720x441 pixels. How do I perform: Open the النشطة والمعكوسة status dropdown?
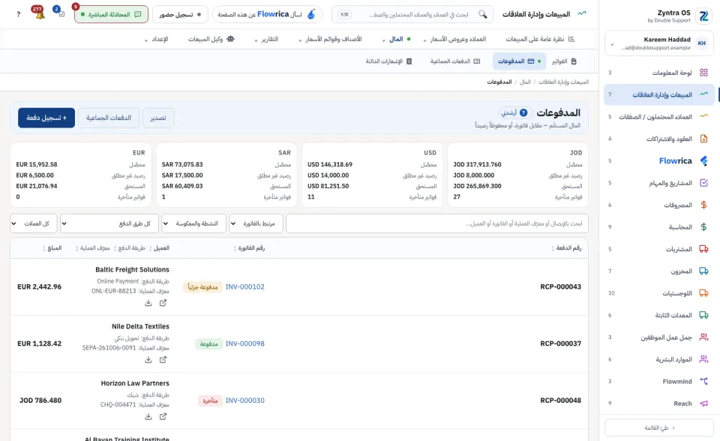[x=193, y=223]
